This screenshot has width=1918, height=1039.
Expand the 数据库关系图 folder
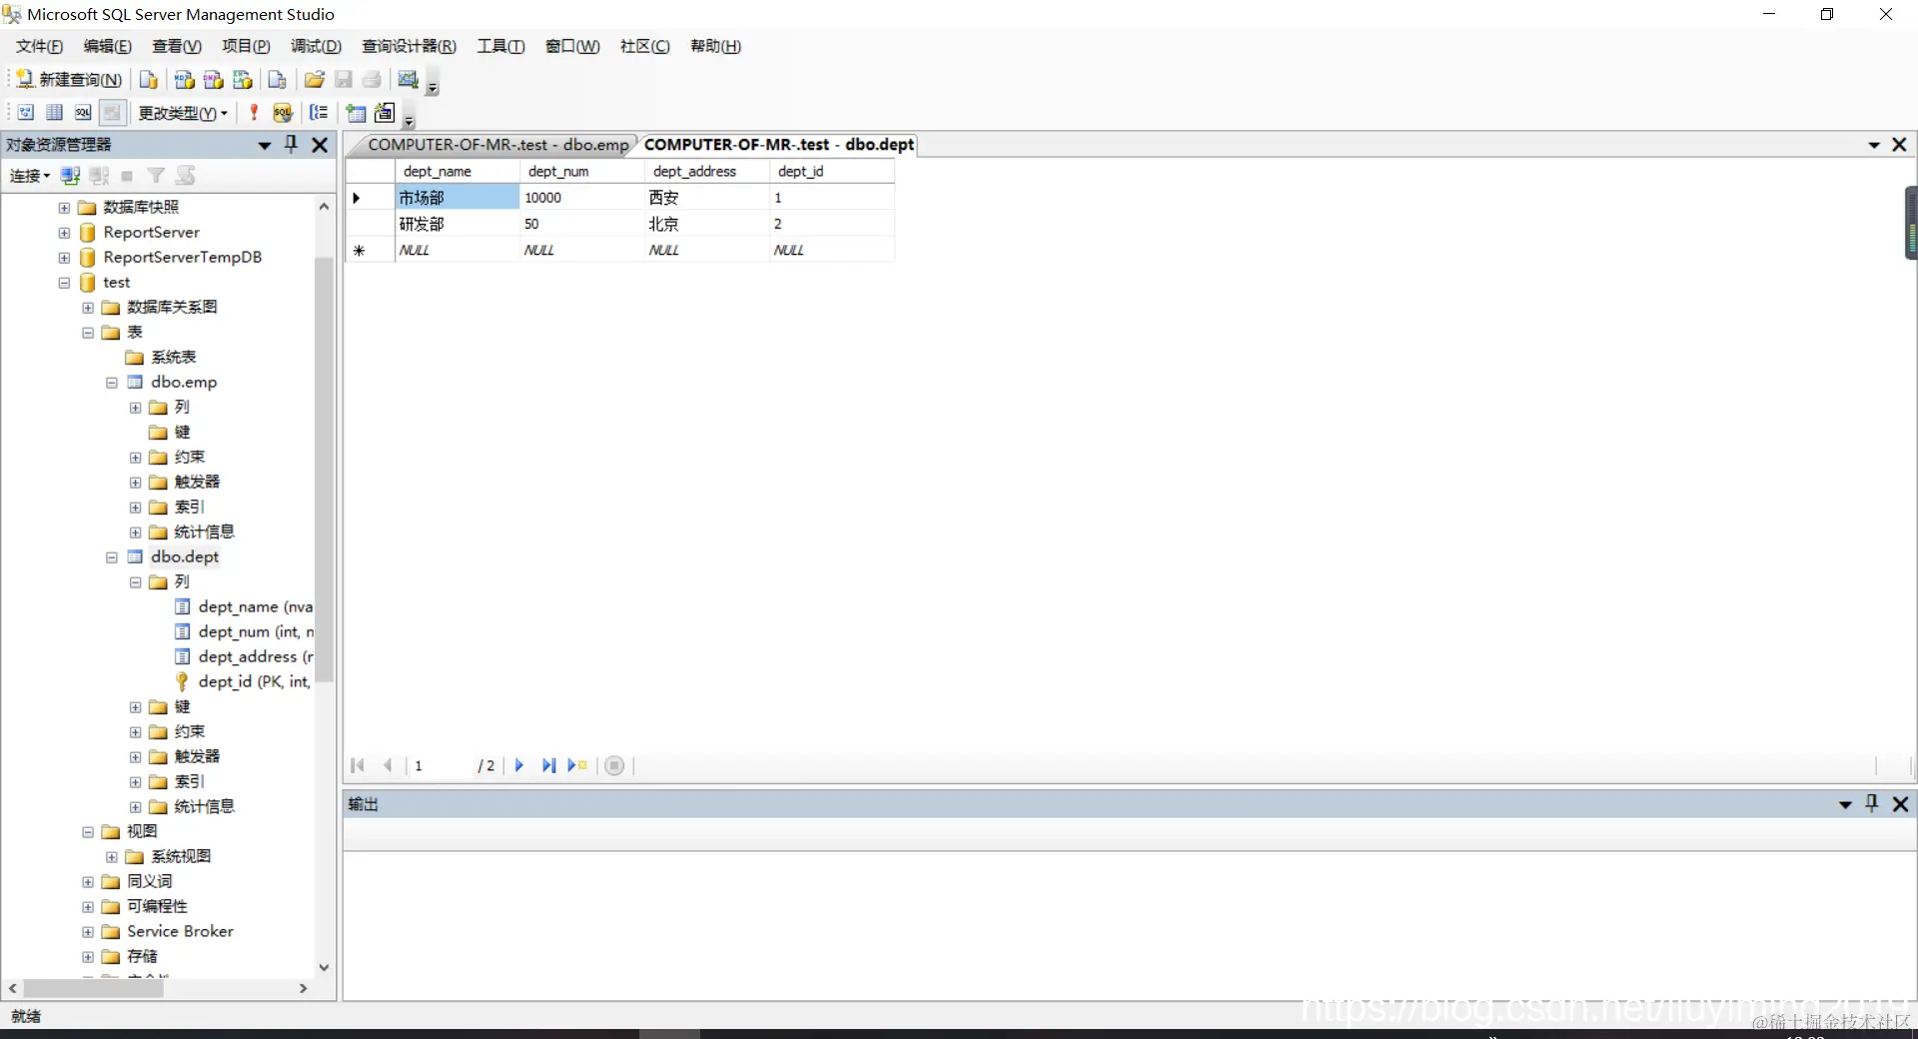(88, 308)
